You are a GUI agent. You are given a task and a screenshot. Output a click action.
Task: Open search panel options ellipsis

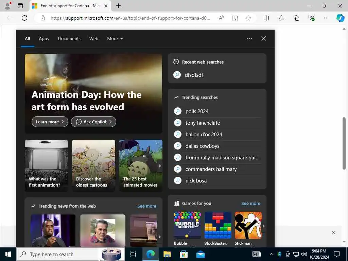249,39
